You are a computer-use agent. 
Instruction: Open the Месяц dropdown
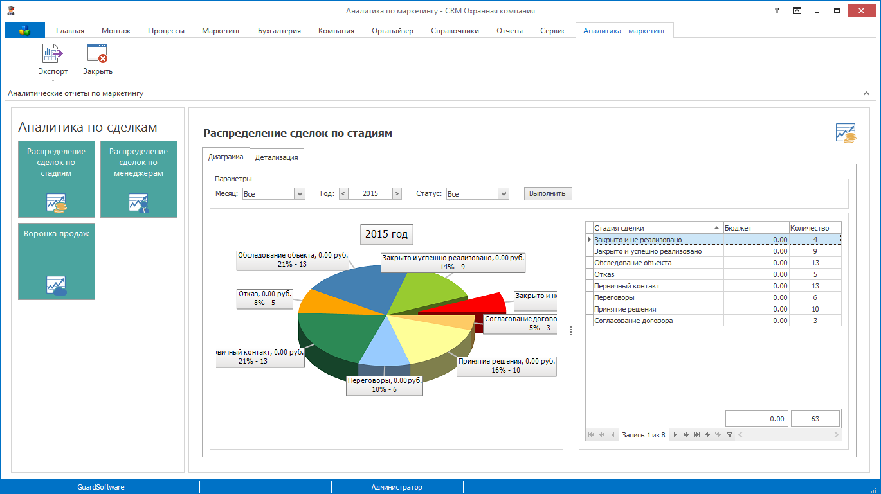point(300,193)
